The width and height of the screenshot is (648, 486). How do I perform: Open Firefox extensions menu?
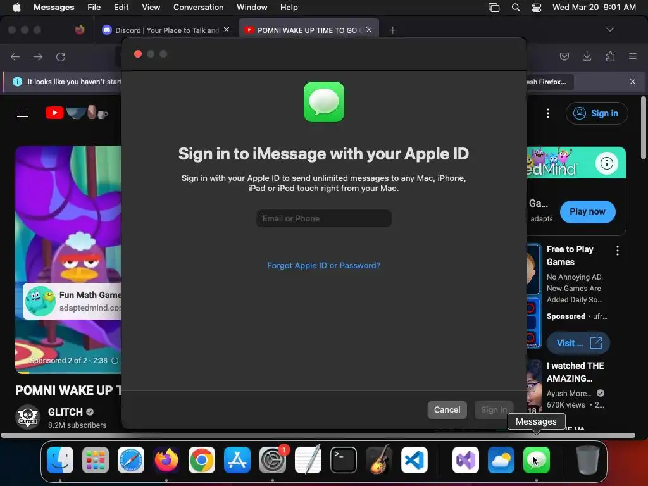point(610,56)
